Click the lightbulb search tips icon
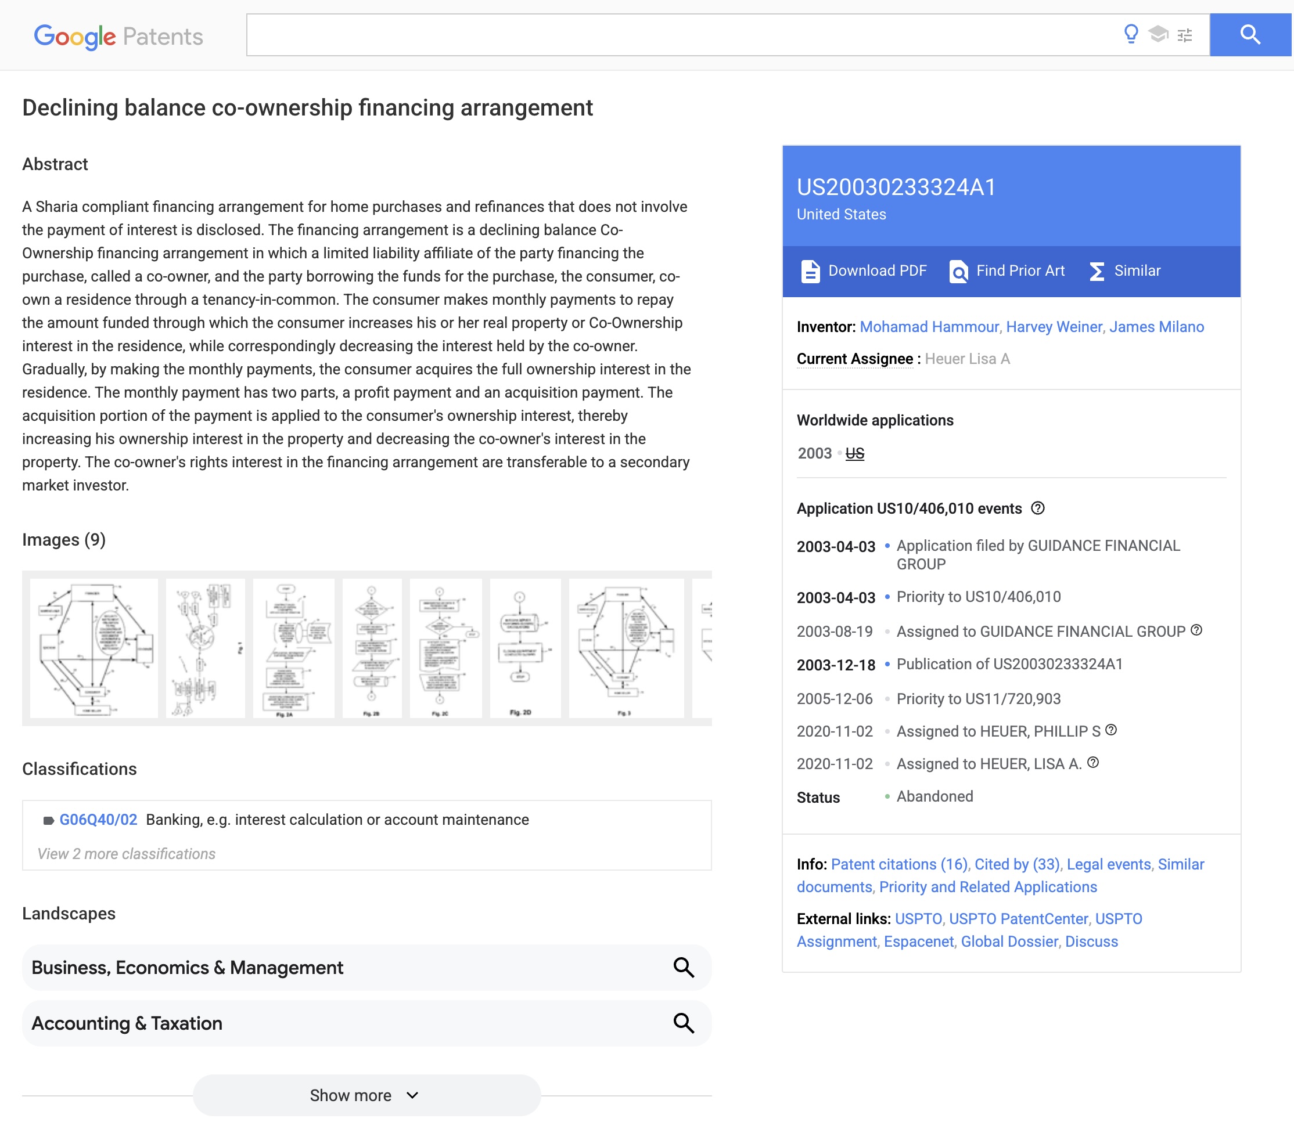Image resolution: width=1294 pixels, height=1140 pixels. tap(1131, 34)
